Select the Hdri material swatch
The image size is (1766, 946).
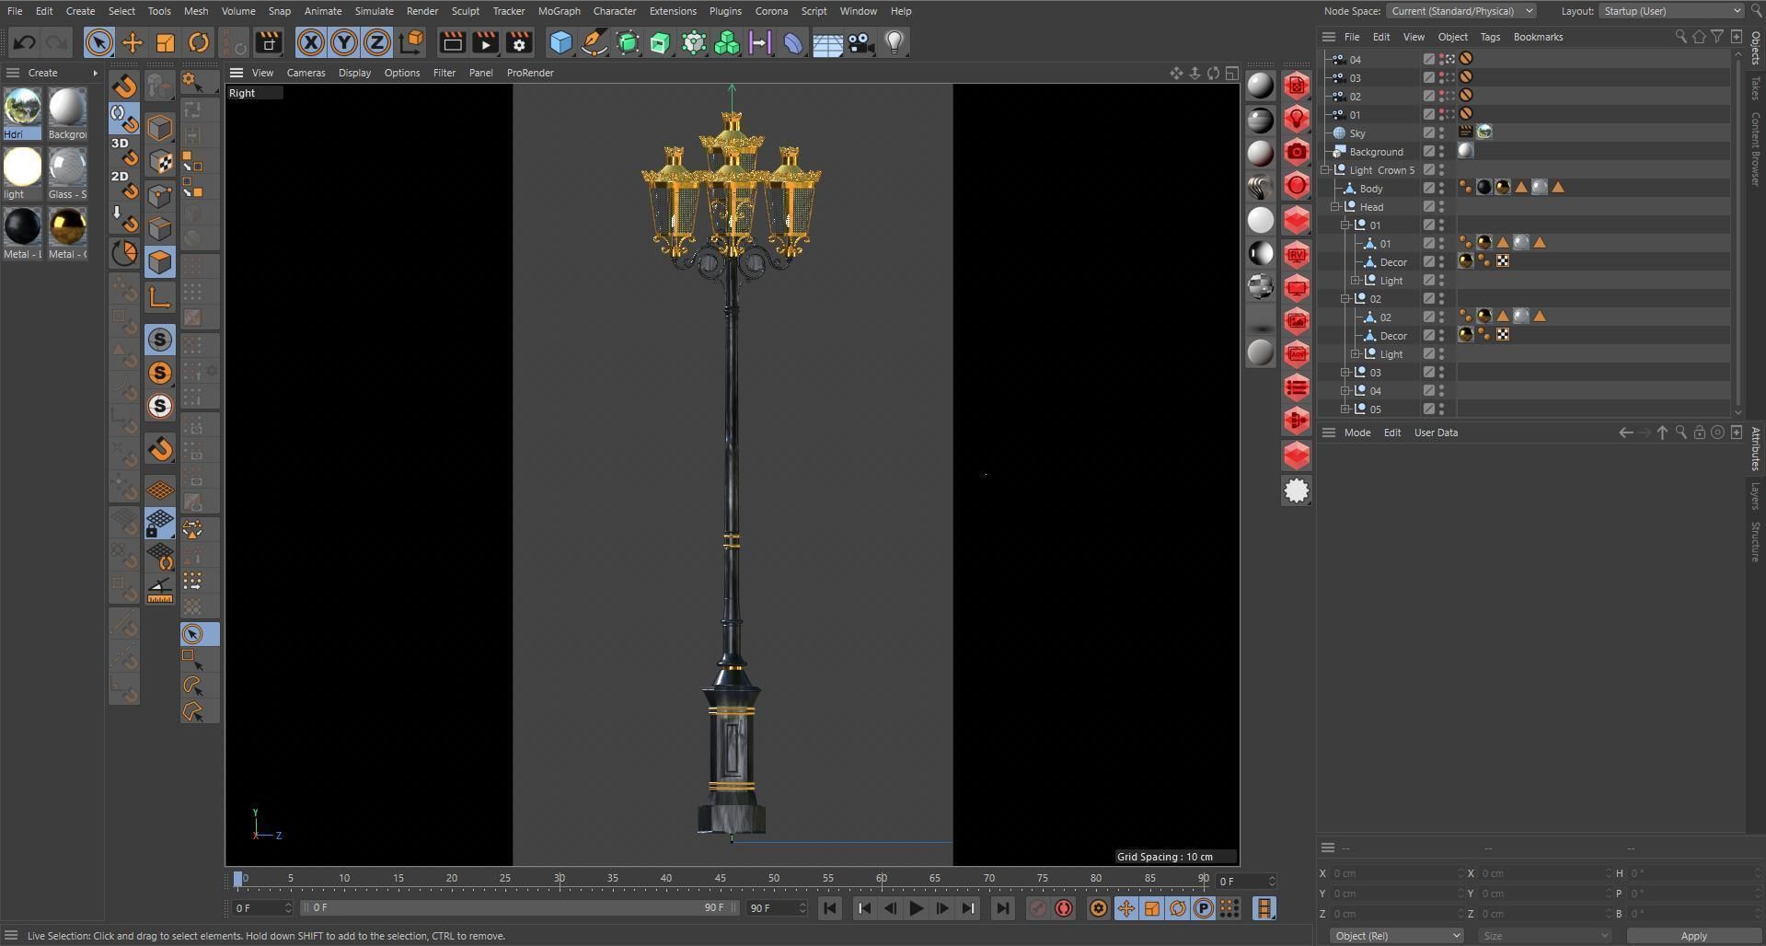22,113
